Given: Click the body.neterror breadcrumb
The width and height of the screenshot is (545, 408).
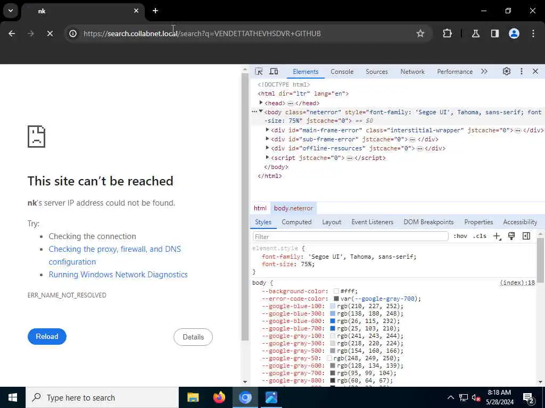Looking at the screenshot, I should click(293, 208).
